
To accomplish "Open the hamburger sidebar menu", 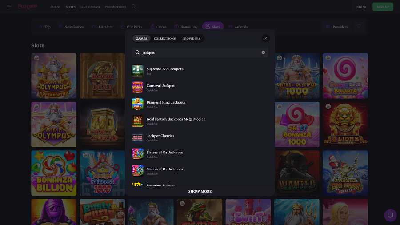I will [x=9, y=7].
